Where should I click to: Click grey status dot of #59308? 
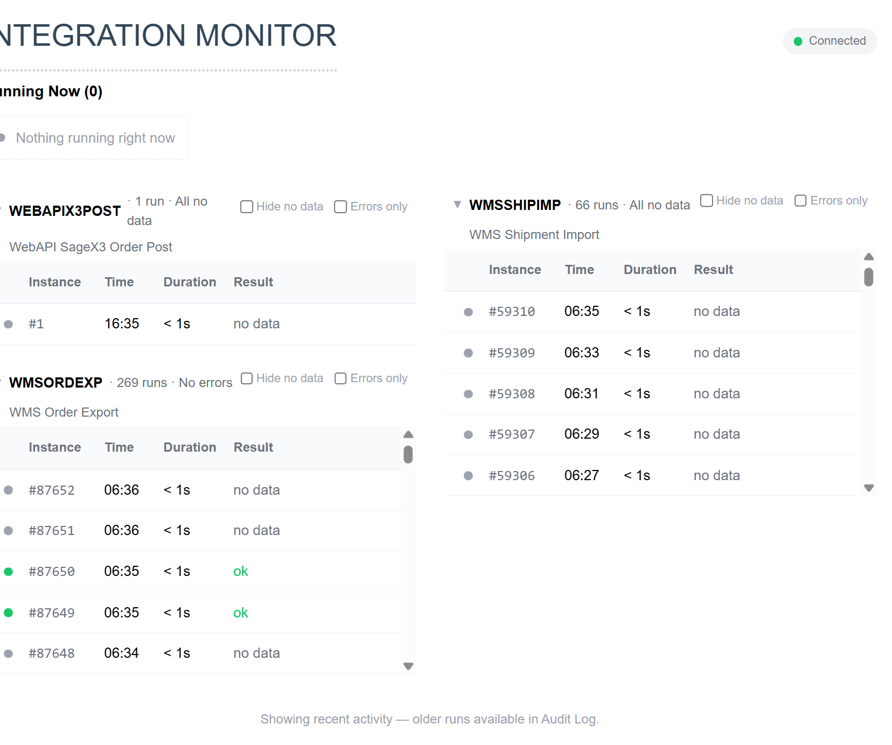point(469,394)
